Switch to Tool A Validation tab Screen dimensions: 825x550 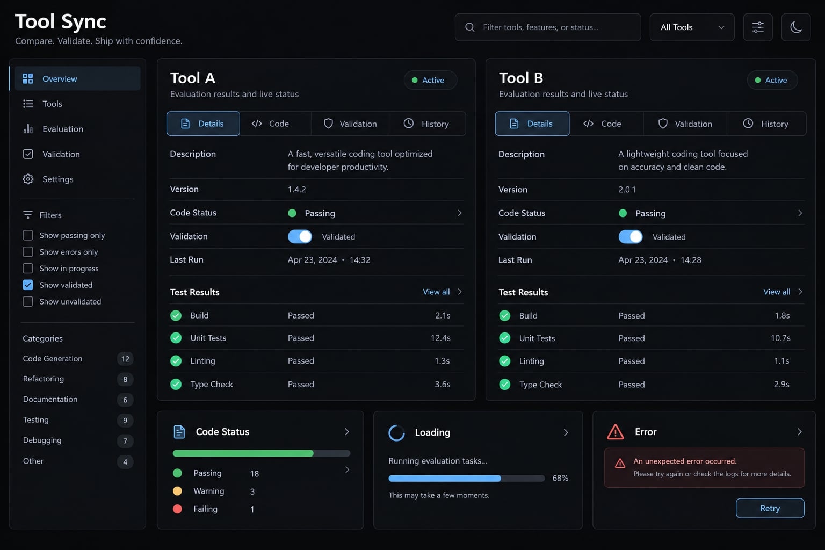tap(350, 124)
